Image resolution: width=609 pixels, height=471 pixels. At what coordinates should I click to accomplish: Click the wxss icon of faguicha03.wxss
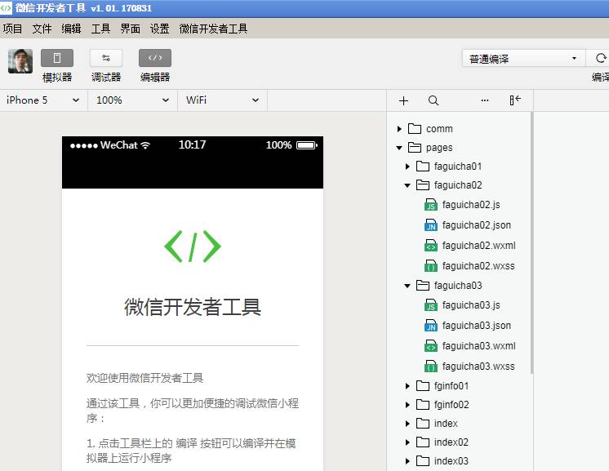pos(431,367)
